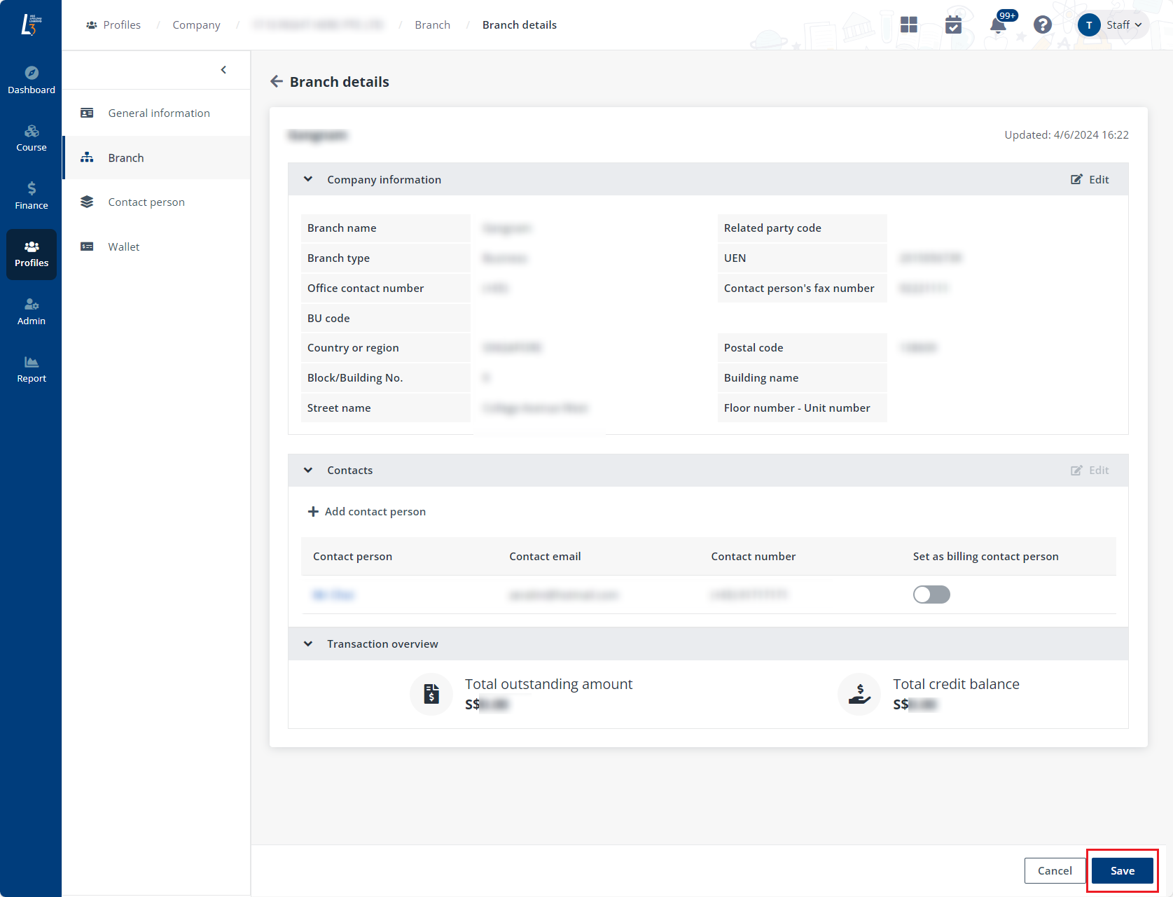Collapse the Company information section
This screenshot has height=897, width=1173.
[308, 179]
